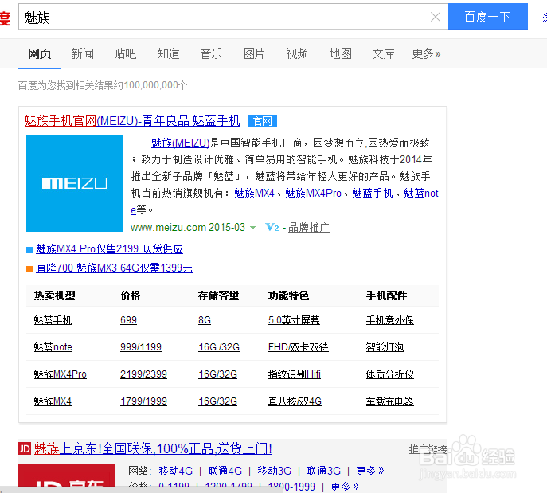Click the blue square bullet beside the MX4 Pro promo
The width and height of the screenshot is (547, 493).
pyautogui.click(x=29, y=250)
